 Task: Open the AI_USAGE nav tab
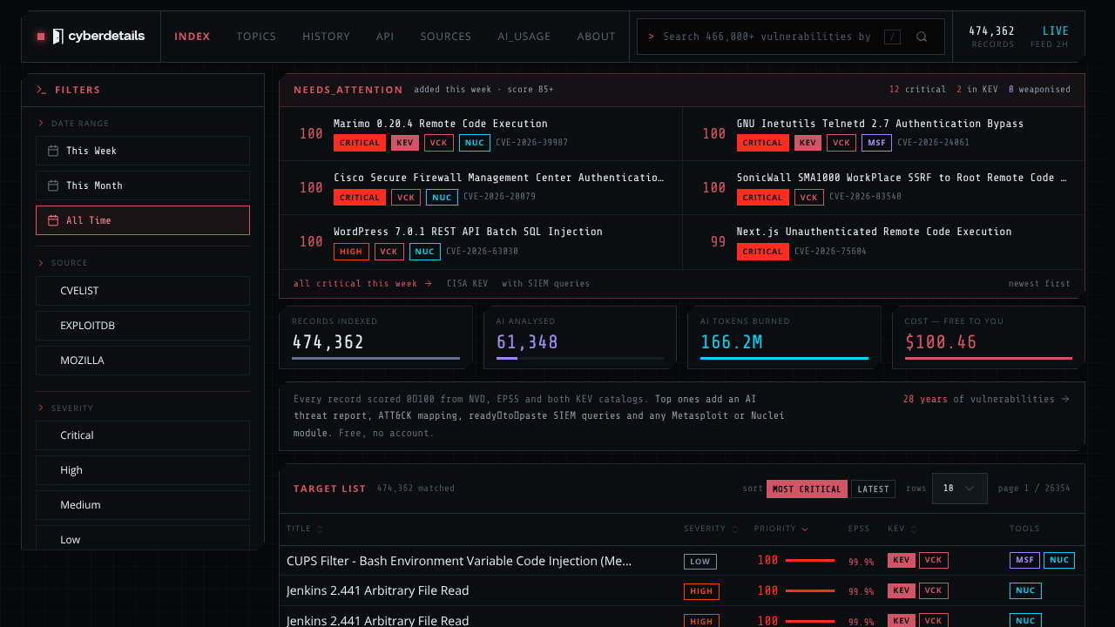[524, 37]
